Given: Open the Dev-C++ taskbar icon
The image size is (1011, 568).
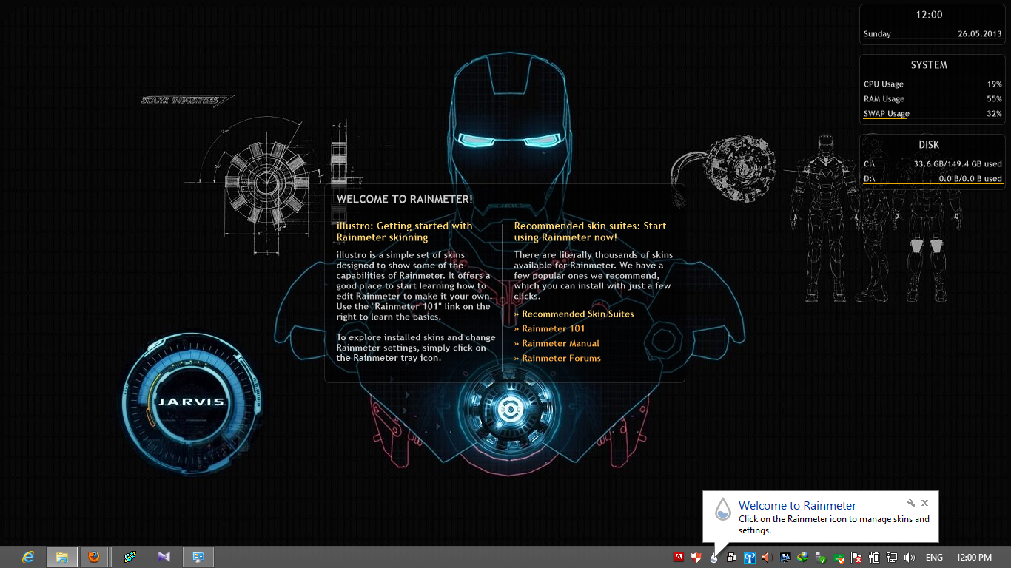Looking at the screenshot, I should click(x=130, y=557).
